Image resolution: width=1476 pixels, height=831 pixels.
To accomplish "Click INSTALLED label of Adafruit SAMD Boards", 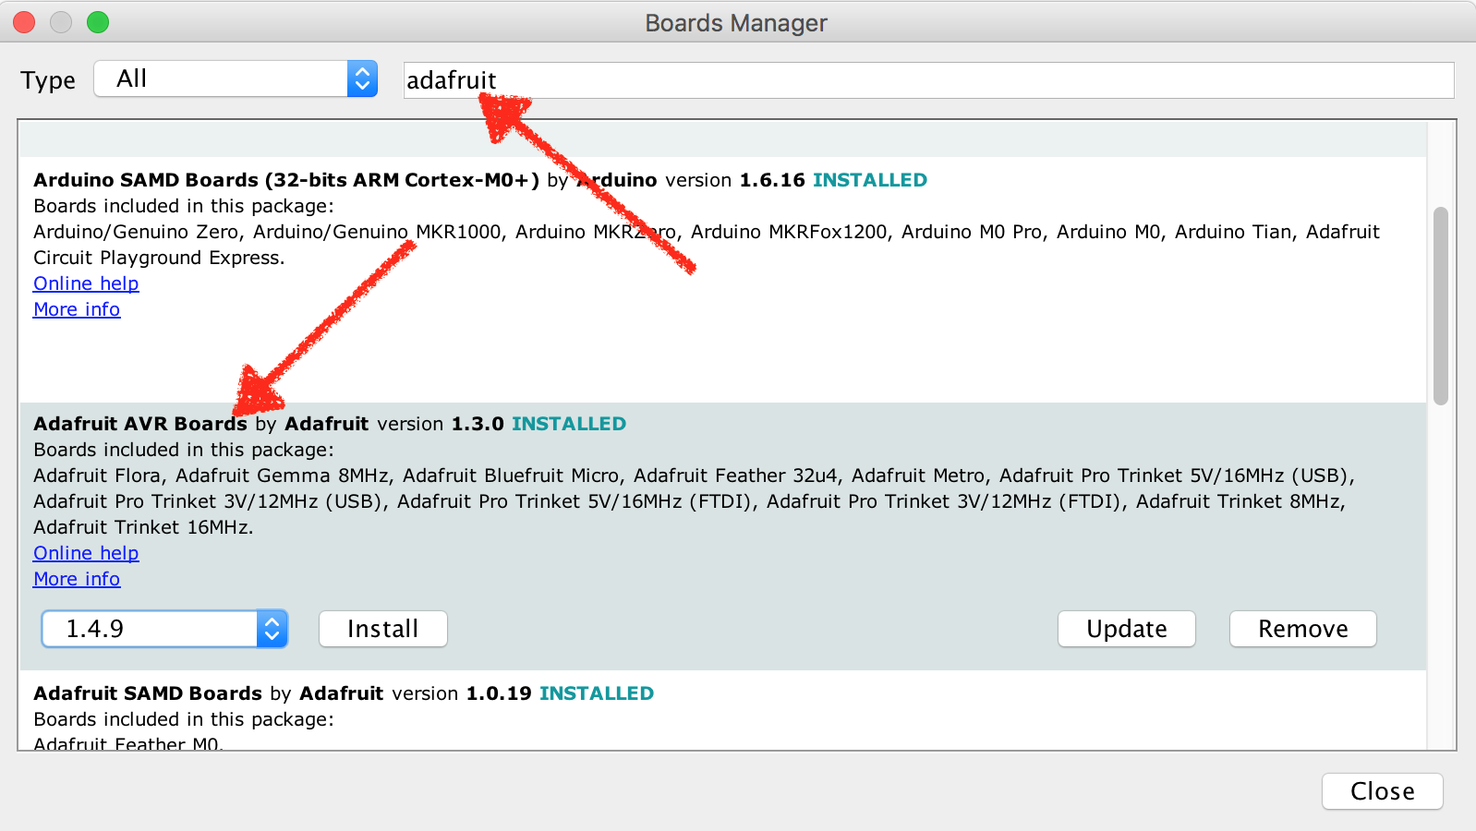I will [x=597, y=693].
